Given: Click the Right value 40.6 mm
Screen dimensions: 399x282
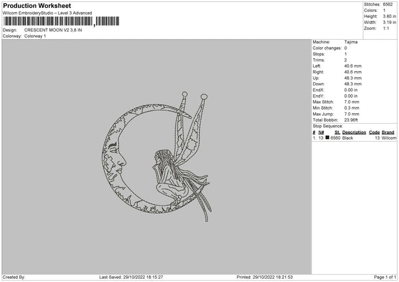Looking at the screenshot, I should point(353,72).
